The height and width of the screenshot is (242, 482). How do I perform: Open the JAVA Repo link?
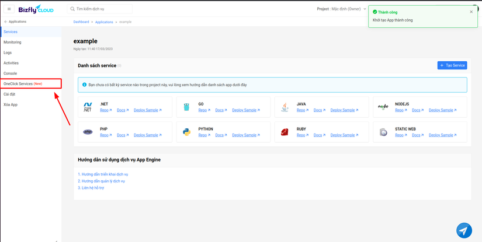303,110
